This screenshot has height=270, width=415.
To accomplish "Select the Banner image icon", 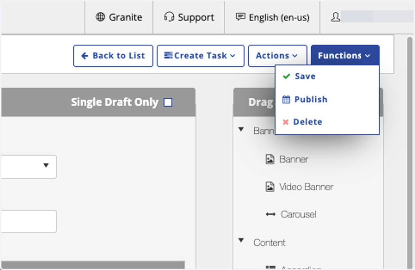I will 270,159.
